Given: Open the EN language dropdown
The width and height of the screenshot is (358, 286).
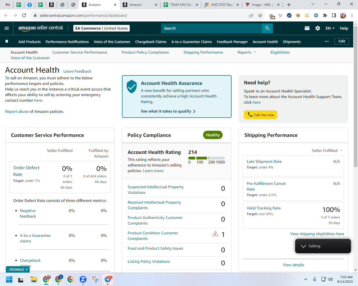Looking at the screenshot, I should click(330, 28).
